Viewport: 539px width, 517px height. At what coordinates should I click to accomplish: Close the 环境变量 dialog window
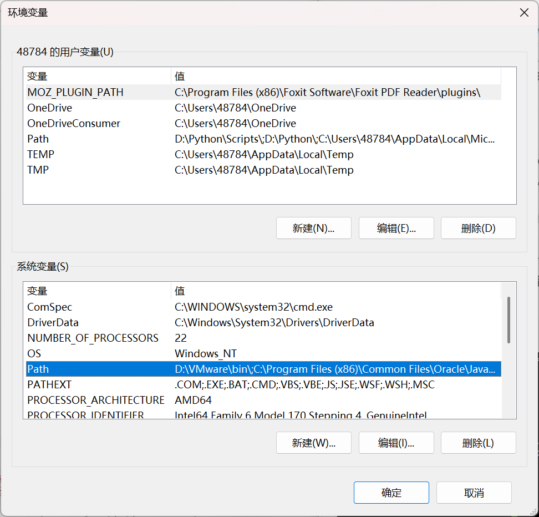coord(524,13)
